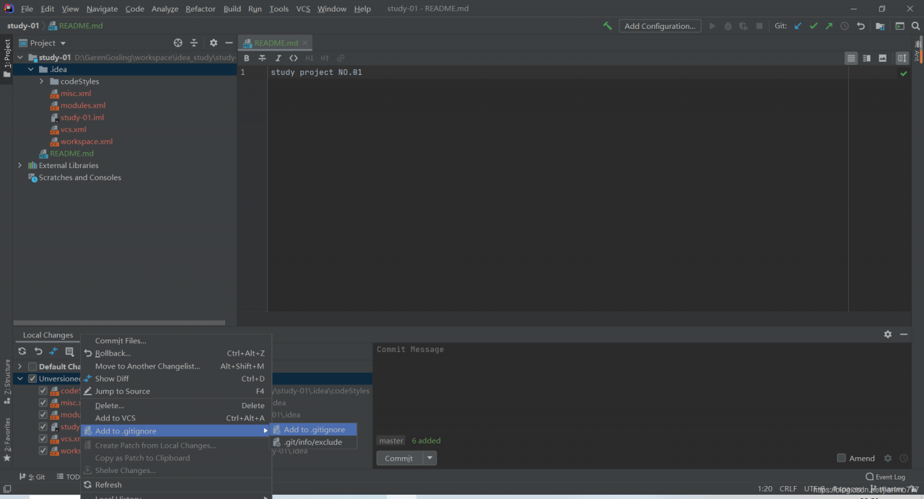The width and height of the screenshot is (924, 499).
Task: Expand the codeStyles folder in project tree
Action: coord(42,81)
